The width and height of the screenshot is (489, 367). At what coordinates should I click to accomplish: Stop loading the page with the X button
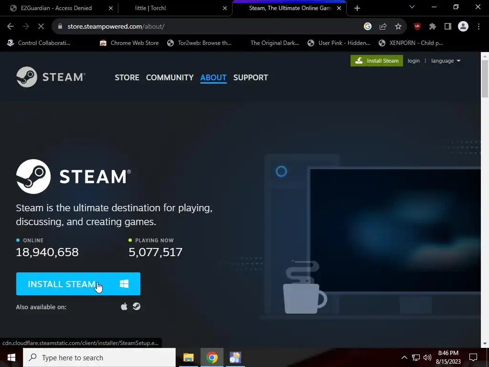41,27
